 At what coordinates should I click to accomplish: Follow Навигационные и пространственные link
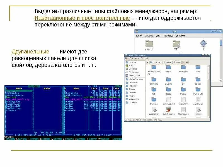tap(82, 18)
